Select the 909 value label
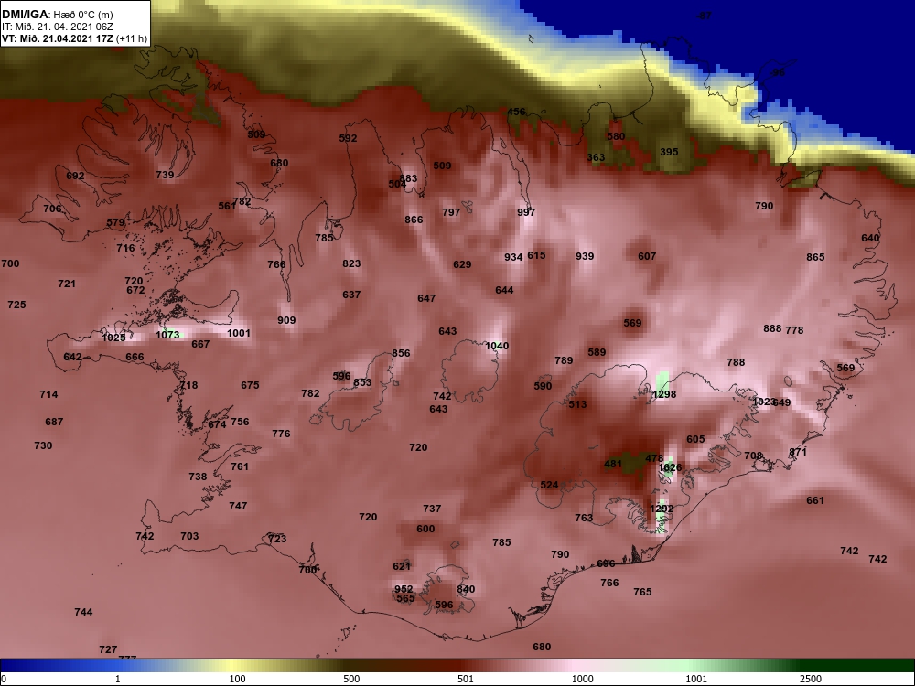The height and width of the screenshot is (686, 915). coord(286,320)
